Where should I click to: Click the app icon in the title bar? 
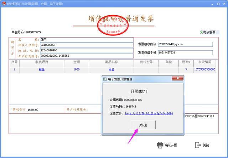[x=4, y=3]
